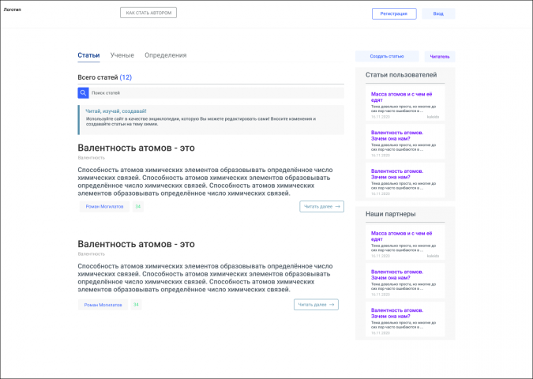
Task: Focus the Поиск статей search field
Action: pyautogui.click(x=216, y=93)
